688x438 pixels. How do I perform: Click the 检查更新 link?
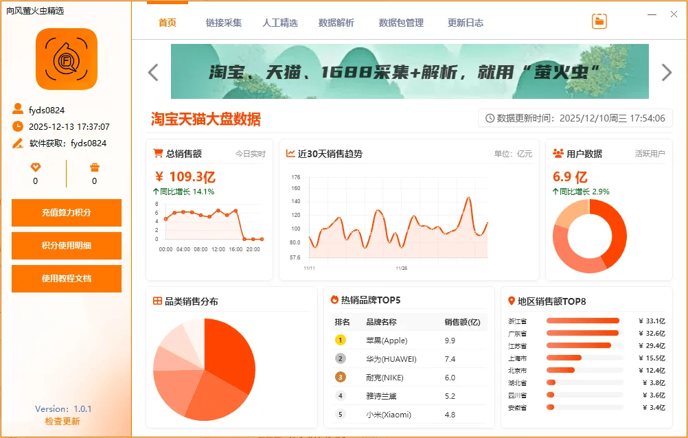click(62, 421)
